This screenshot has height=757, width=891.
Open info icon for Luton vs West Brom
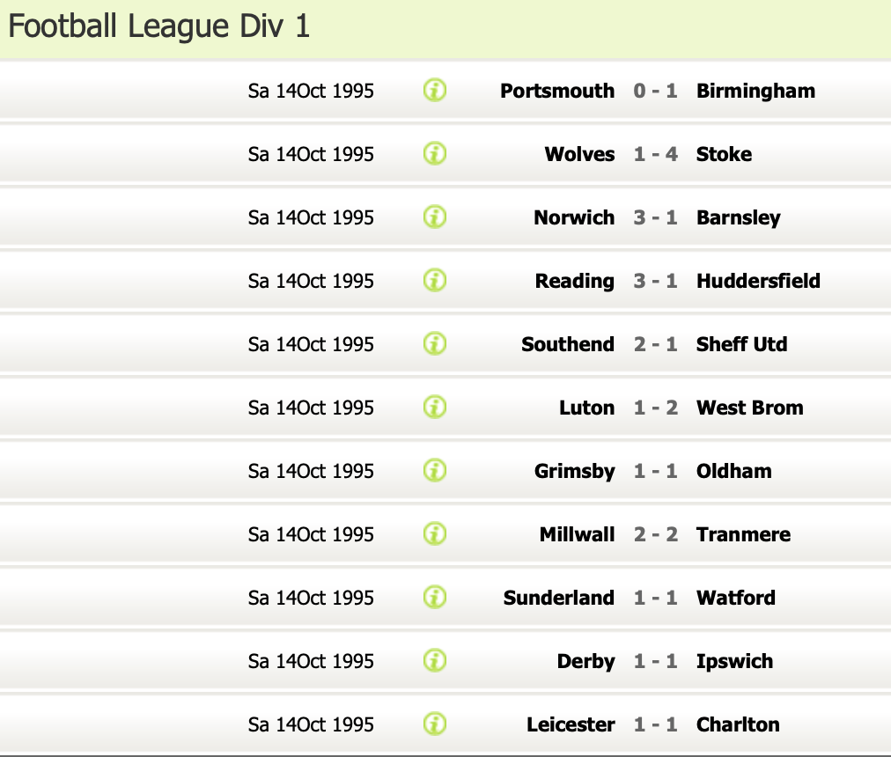pyautogui.click(x=435, y=407)
